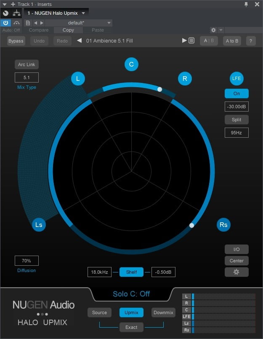Load next host preset arrow
Viewport: 263px width, 339px height.
click(x=42, y=23)
